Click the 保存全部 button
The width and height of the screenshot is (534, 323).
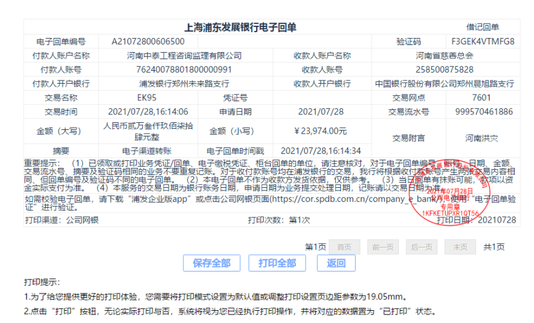(212, 263)
